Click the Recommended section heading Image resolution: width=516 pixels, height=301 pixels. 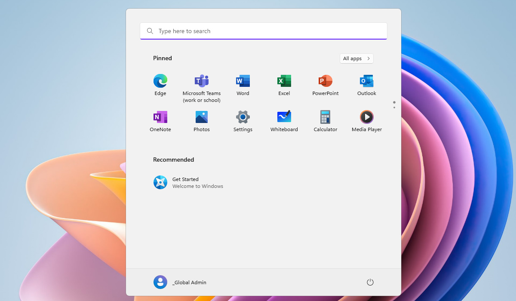coord(174,160)
